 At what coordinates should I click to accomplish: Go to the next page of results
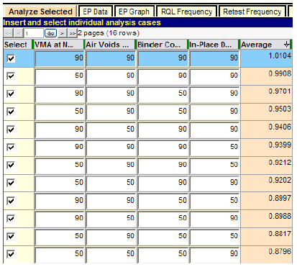63,33
